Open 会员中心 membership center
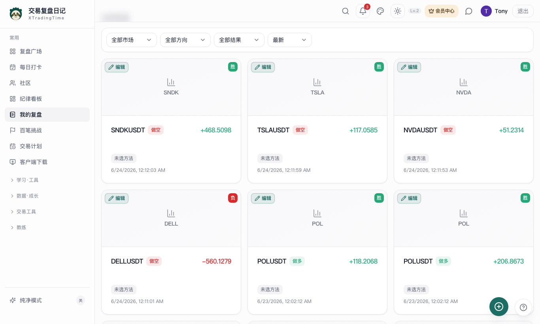 click(x=442, y=11)
